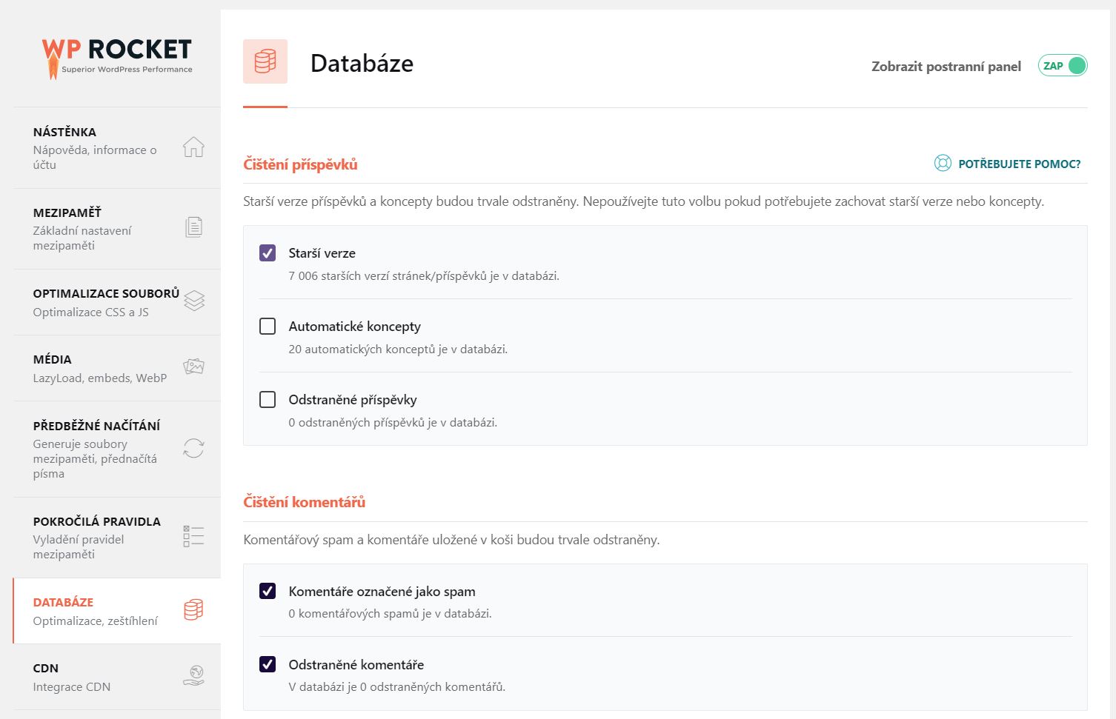Click the 'Komentářový spam a komentáře' description paragraph
The height and width of the screenshot is (719, 1116).
point(451,540)
